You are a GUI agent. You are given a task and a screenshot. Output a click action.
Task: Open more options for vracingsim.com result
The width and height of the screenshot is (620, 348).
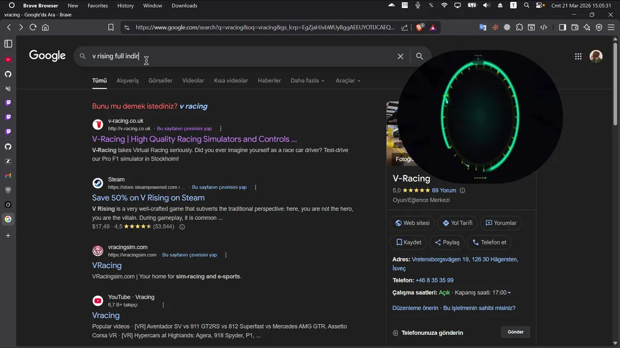click(226, 255)
